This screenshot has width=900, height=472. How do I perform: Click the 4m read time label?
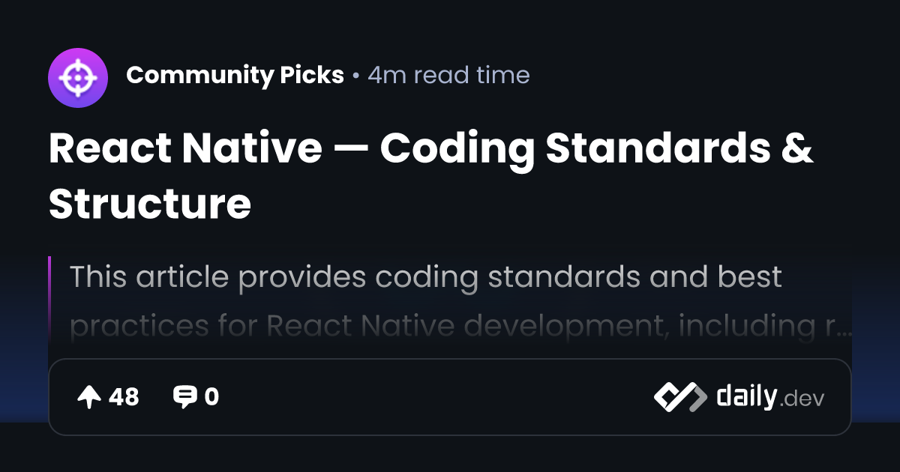(x=448, y=76)
